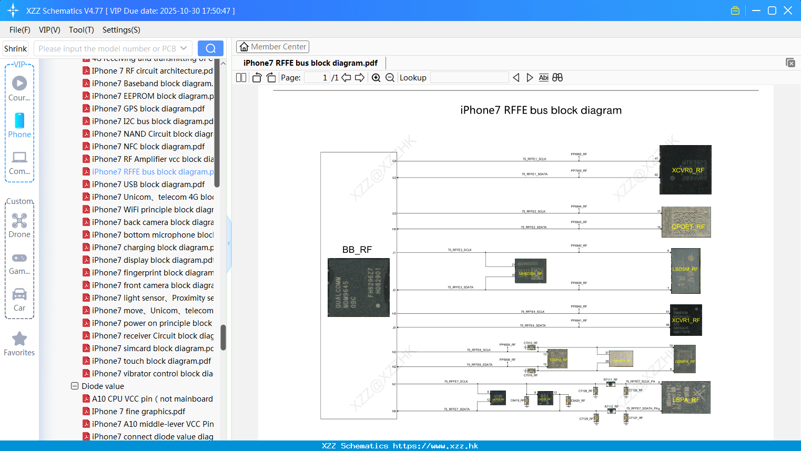Open iPhone7 touch block diagram.pdf

147,361
